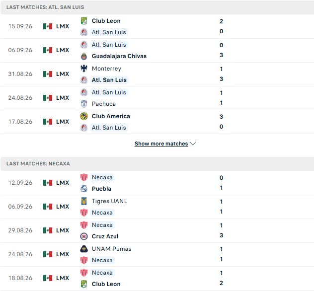Click the Club Leon crest in the 15.09.26 match
Image resolution: width=314 pixels, height=291 pixels.
[84, 21]
